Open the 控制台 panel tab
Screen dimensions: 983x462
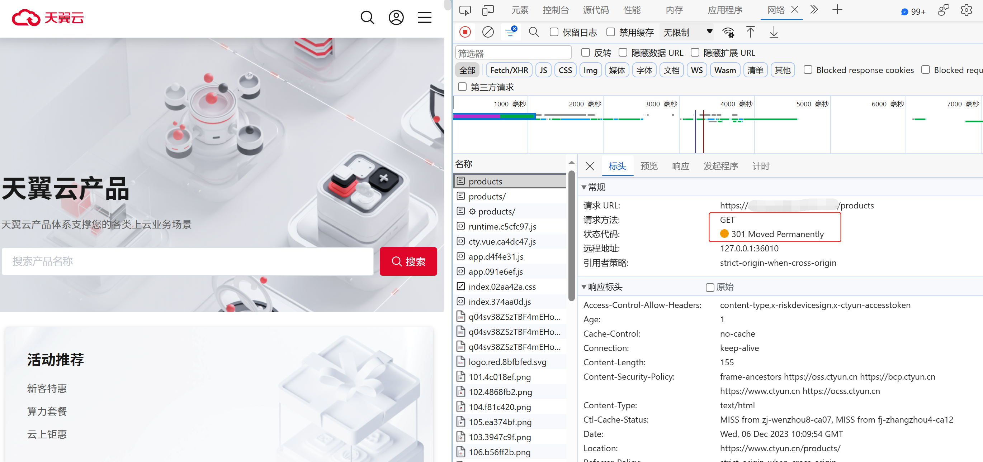click(555, 10)
